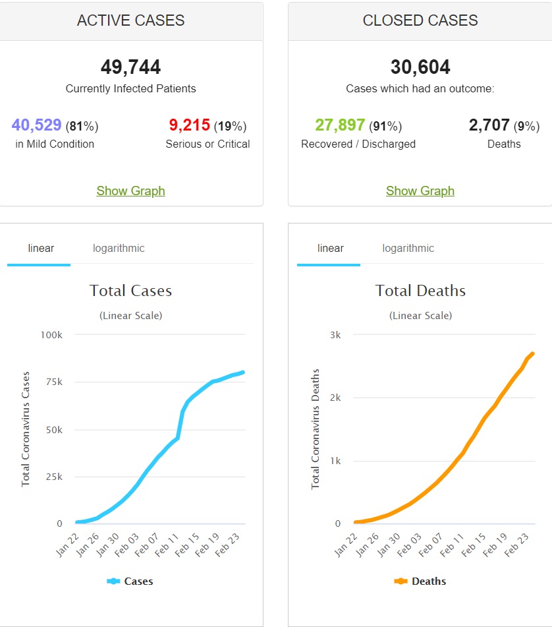Image resolution: width=552 pixels, height=627 pixels.
Task: Click the ACTIVE CASES panel header
Action: coord(130,20)
